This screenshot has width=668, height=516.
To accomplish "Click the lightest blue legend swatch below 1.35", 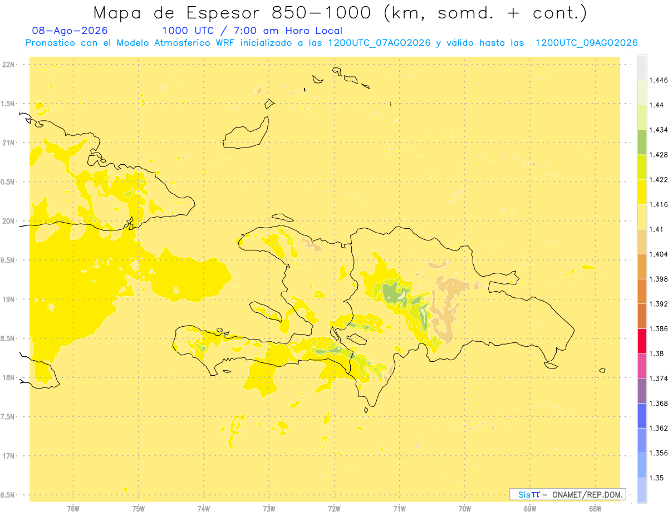I will point(642,490).
